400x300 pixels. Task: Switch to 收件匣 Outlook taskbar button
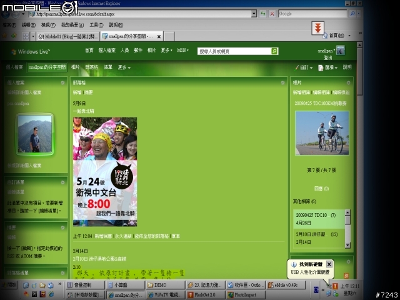(x=246, y=285)
